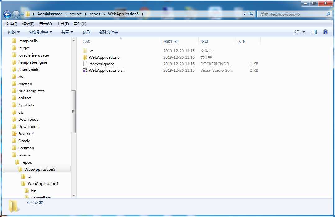Refresh the folder view

click(x=251, y=14)
